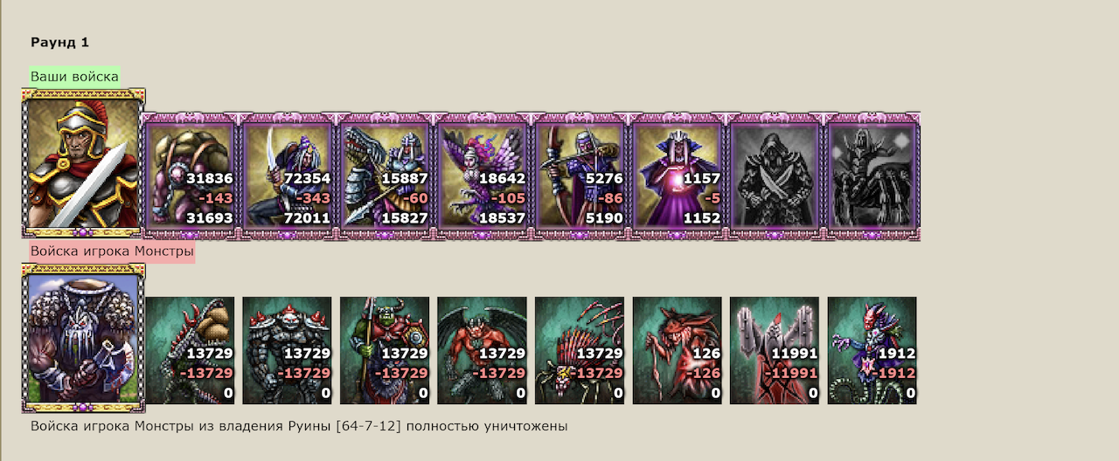Click your hero portrait with red-plumed helmet
This screenshot has width=1119, height=461.
coord(83,163)
